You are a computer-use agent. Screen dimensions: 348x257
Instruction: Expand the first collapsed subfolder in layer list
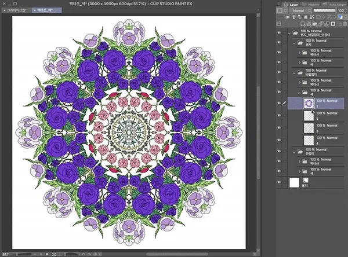(300, 54)
